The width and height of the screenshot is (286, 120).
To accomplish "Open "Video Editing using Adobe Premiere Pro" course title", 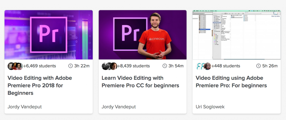I will pos(231,82).
